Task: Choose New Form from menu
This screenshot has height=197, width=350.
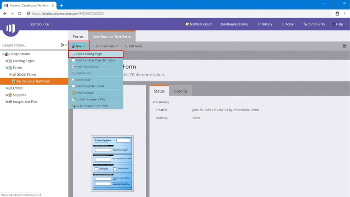Action: pos(96,73)
